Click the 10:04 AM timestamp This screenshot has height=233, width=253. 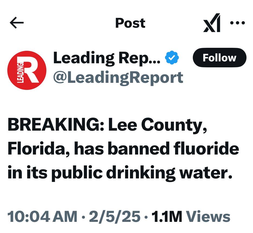(42, 217)
